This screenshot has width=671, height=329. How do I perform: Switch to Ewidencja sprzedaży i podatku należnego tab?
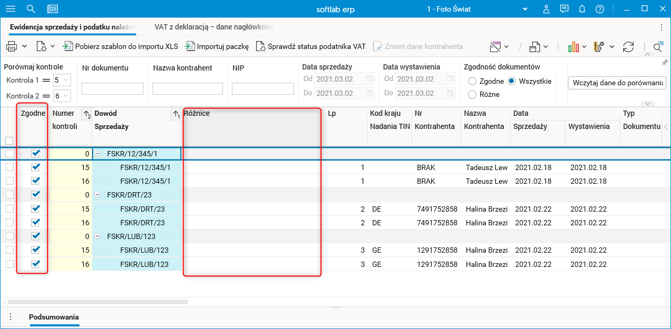point(73,27)
